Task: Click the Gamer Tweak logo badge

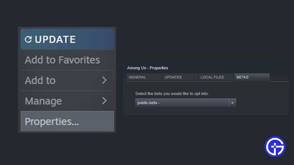Action: point(275,147)
